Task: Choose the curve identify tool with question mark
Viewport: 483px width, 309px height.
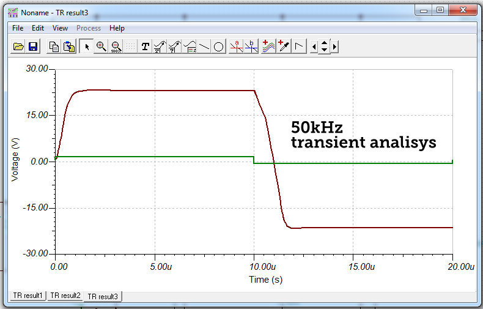Action: 174,47
